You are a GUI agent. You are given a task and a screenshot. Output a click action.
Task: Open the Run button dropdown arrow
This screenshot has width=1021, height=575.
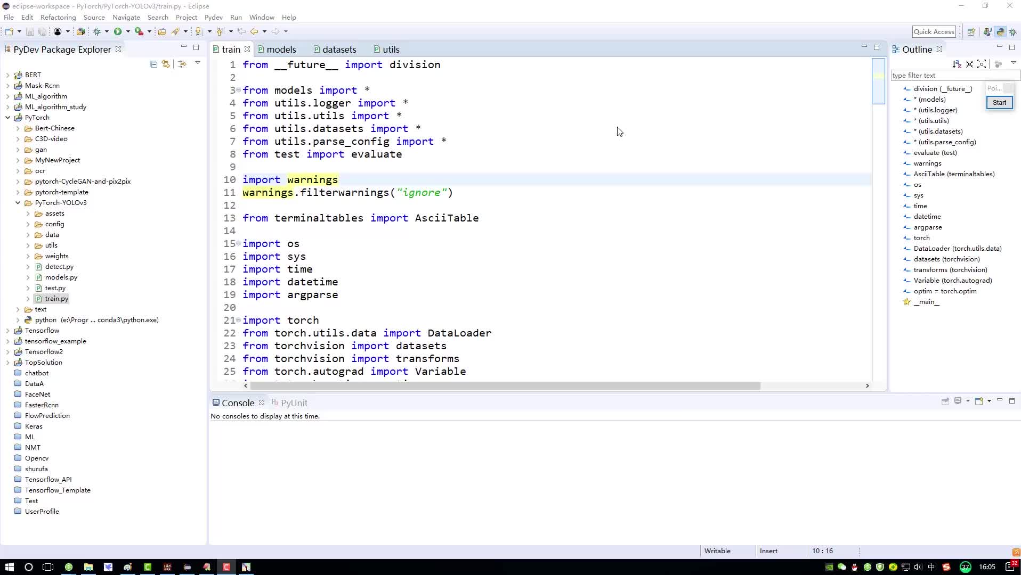pyautogui.click(x=128, y=31)
